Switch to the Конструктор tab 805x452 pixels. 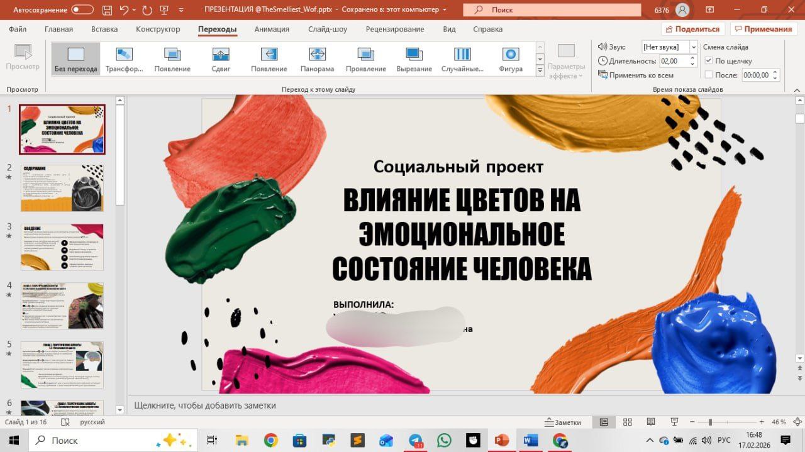pos(158,29)
